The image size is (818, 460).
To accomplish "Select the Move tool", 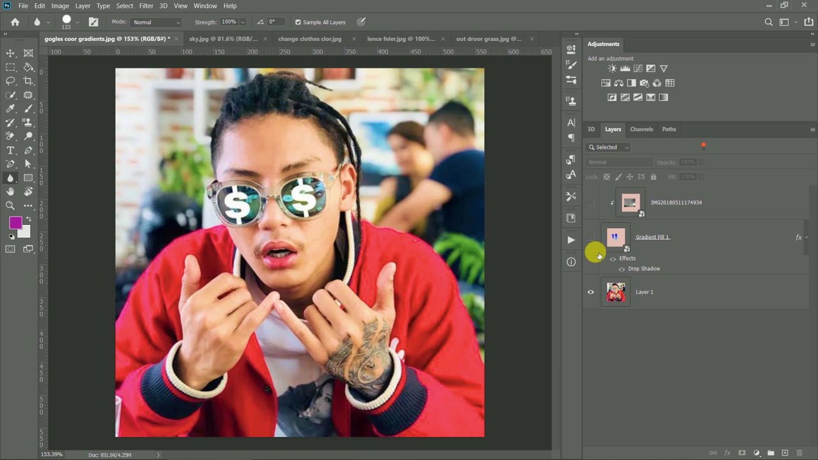I will coord(10,53).
